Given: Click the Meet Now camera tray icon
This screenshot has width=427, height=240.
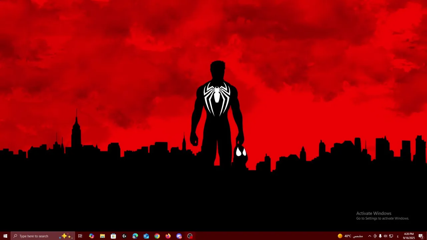Looking at the screenshot, I should [x=375, y=236].
